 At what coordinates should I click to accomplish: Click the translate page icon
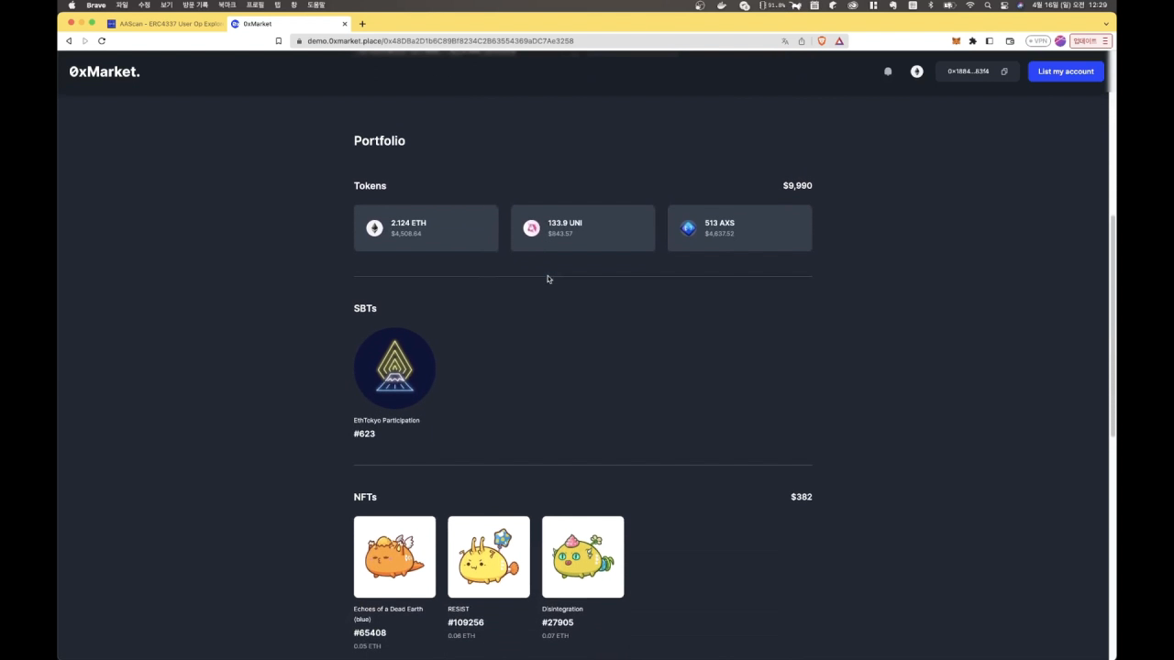(785, 40)
